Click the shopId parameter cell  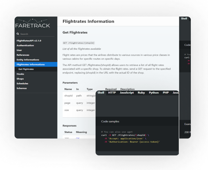[x=68, y=96]
